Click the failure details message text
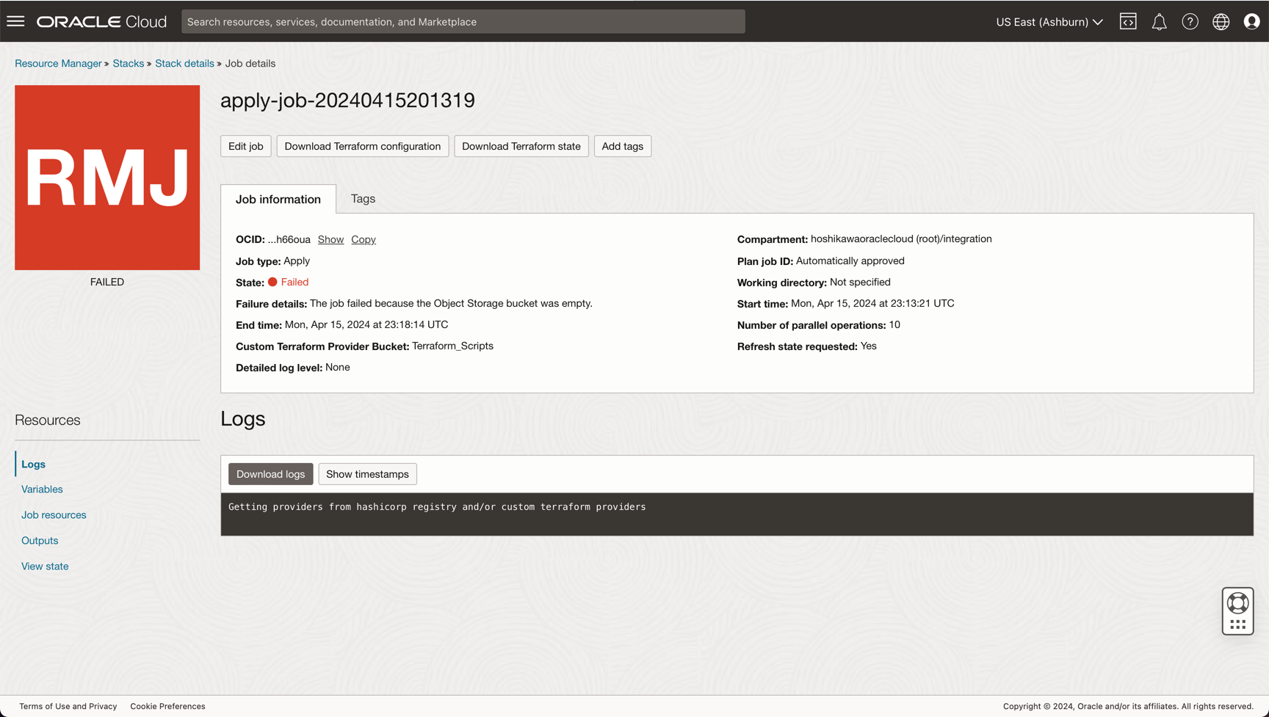 [451, 304]
